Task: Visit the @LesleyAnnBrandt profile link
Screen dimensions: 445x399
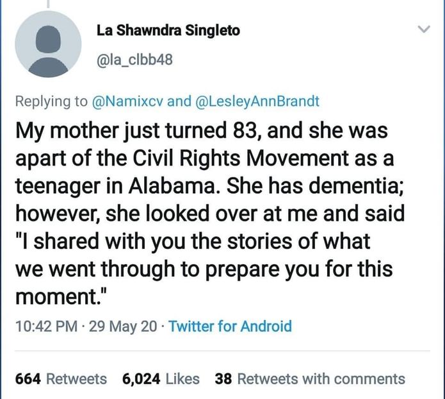Action: (x=257, y=101)
